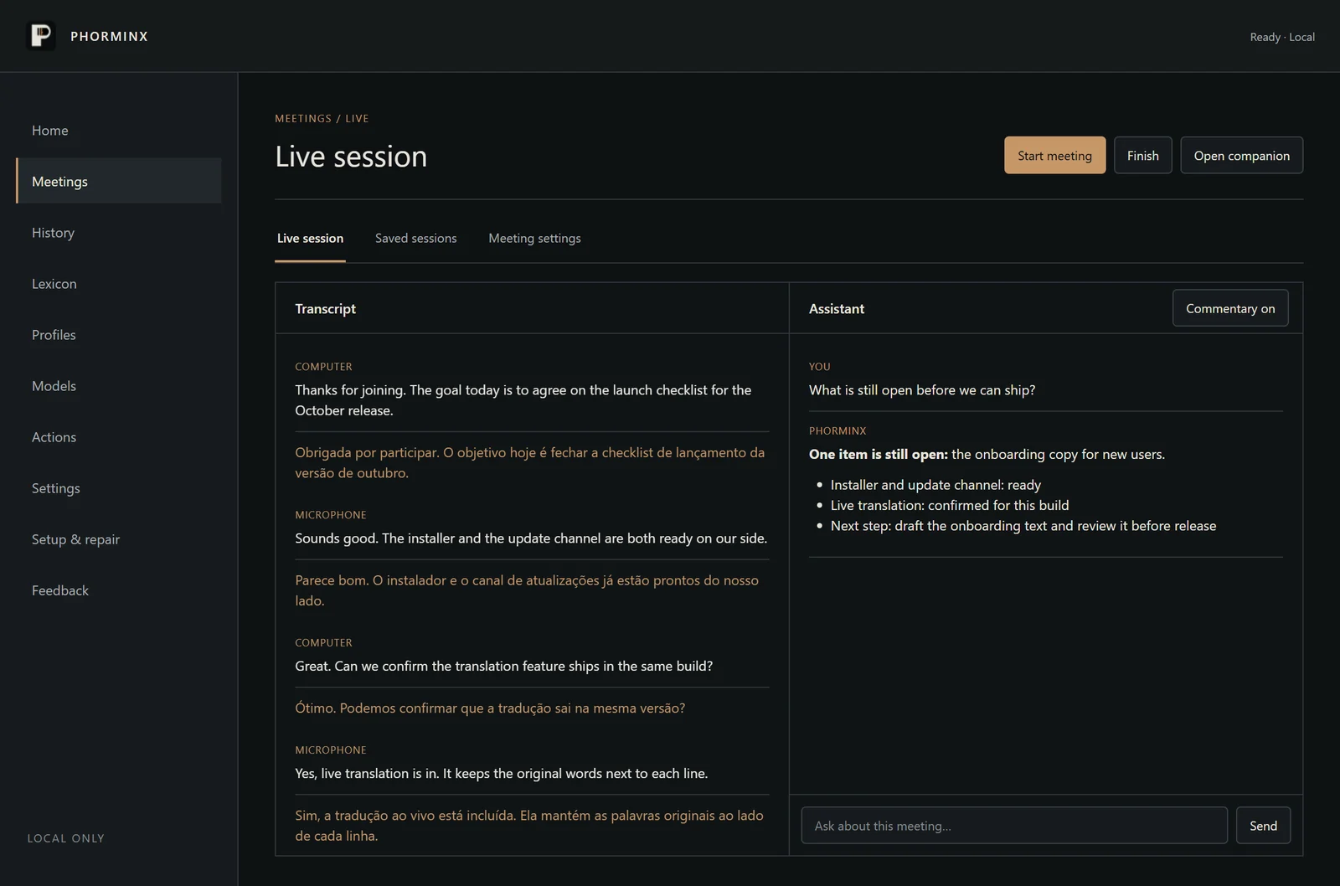Focus the Ask about this meeting field
1340x886 pixels.
point(1014,826)
